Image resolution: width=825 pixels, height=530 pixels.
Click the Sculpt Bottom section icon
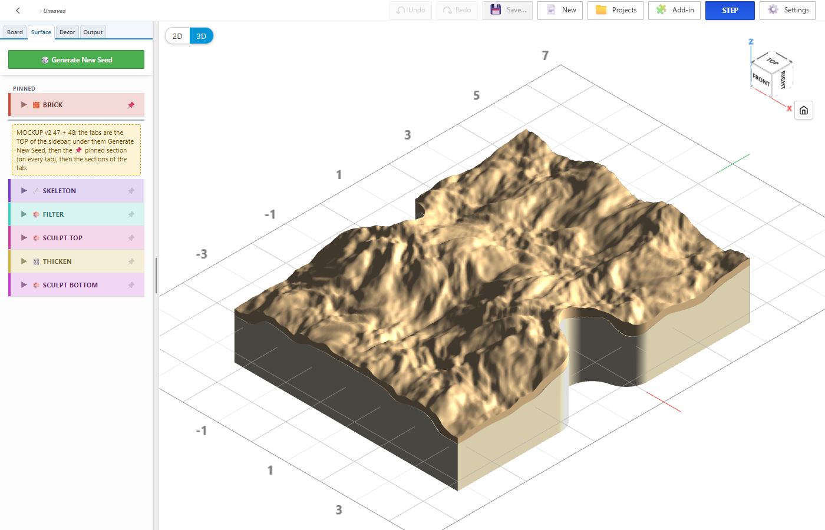(x=36, y=285)
